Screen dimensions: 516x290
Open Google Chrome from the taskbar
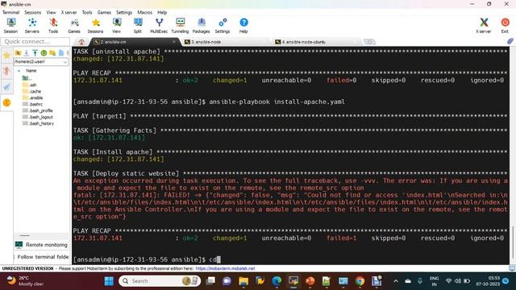click(x=360, y=281)
